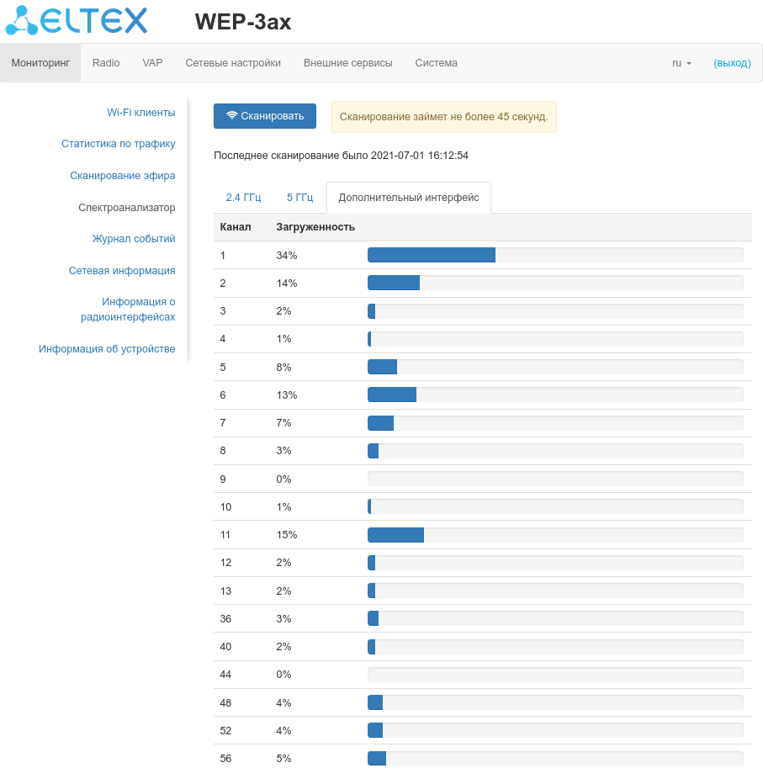Open the VAP menu
This screenshot has width=763, height=768.
click(x=152, y=63)
